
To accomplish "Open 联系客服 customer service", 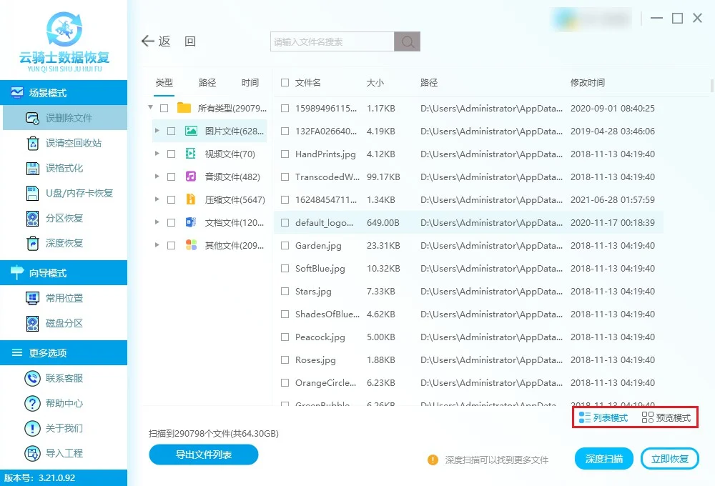I will [64, 377].
